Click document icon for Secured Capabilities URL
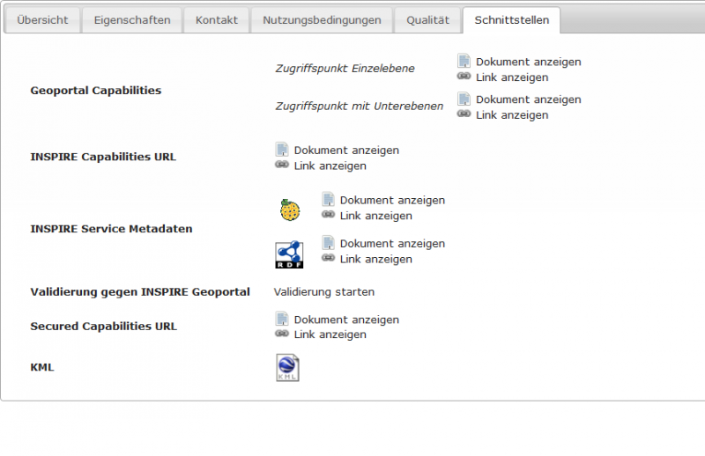 coord(281,319)
